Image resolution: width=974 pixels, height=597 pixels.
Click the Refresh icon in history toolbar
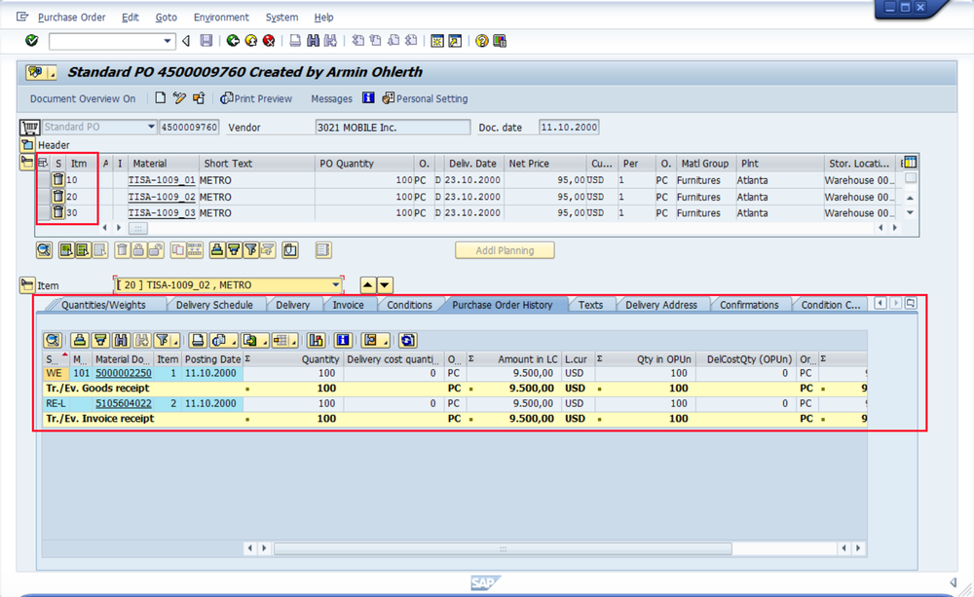(x=407, y=340)
